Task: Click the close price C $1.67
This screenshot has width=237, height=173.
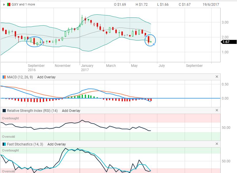Action: point(185,5)
